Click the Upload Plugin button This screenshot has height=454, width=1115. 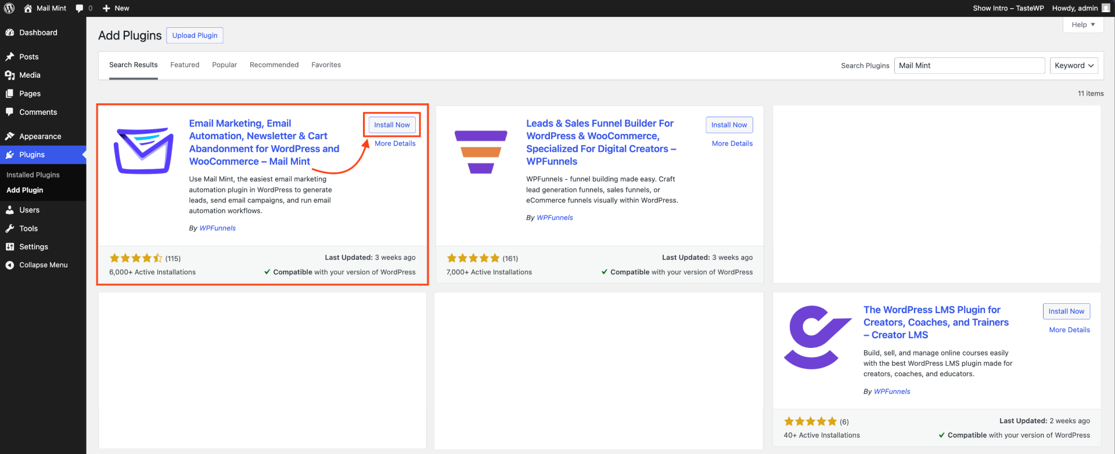195,35
